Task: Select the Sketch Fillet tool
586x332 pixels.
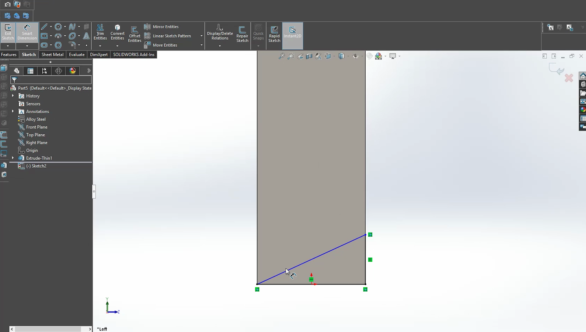Action: click(x=72, y=45)
